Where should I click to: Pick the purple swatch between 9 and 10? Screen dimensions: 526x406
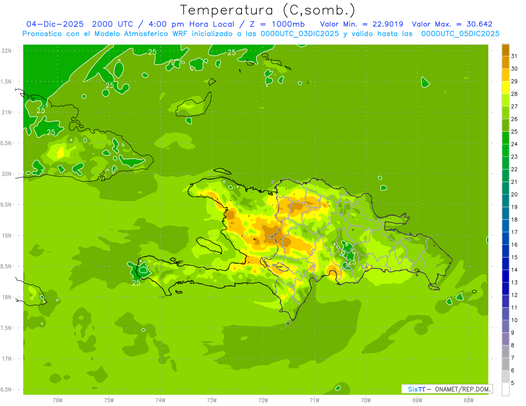coord(505,327)
